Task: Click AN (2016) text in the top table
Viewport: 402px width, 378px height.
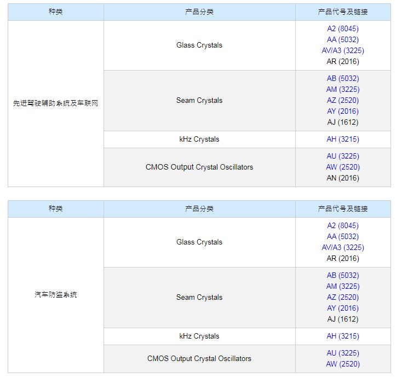Action: [343, 178]
